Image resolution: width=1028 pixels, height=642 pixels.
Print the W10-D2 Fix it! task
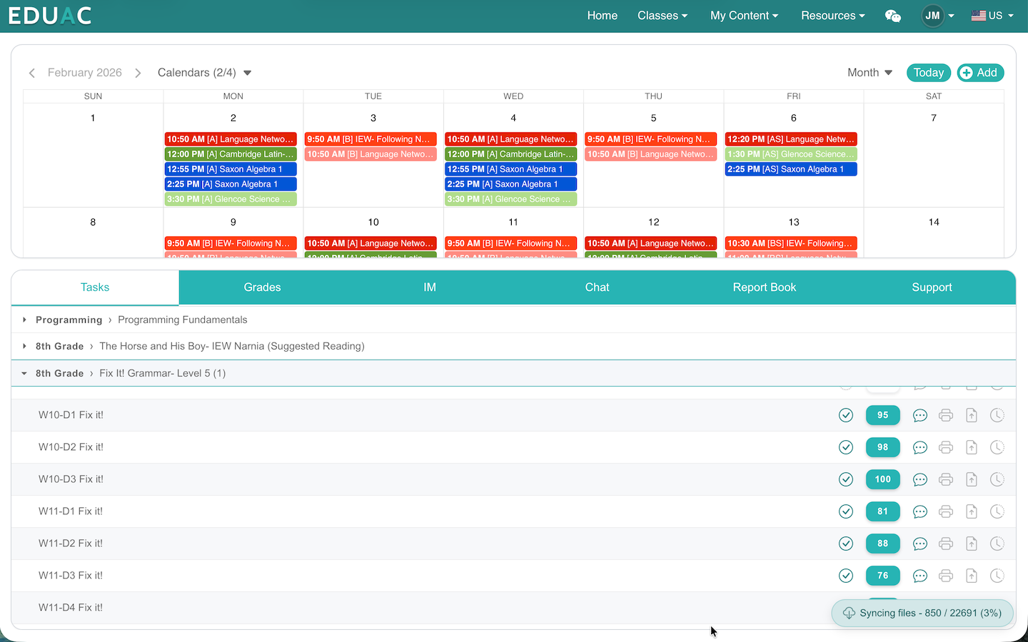pyautogui.click(x=946, y=447)
